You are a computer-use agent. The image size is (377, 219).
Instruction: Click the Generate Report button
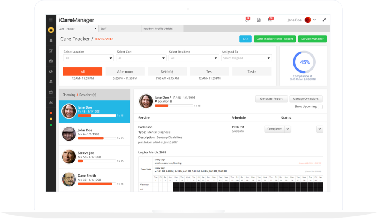[271, 99]
